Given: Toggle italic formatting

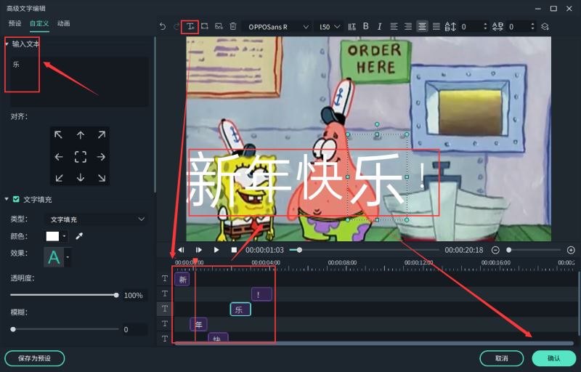Looking at the screenshot, I should pos(379,26).
